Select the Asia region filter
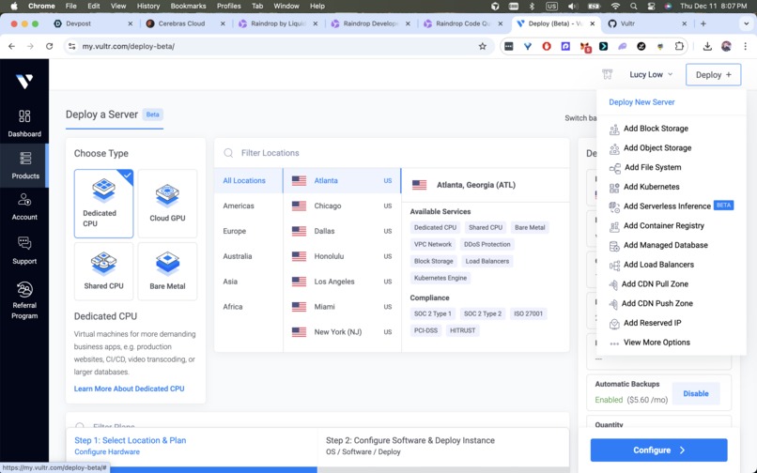The width and height of the screenshot is (757, 473). click(249, 282)
